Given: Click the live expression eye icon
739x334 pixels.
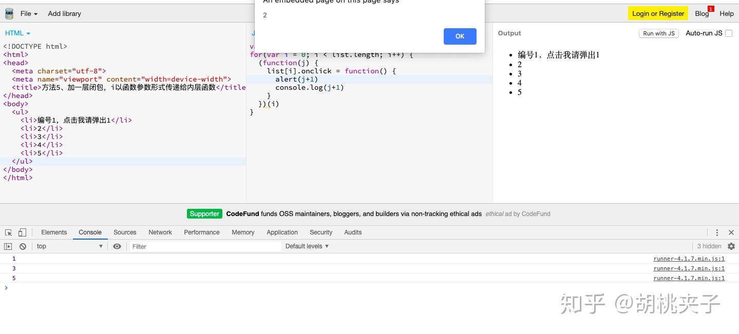Looking at the screenshot, I should pyautogui.click(x=117, y=246).
